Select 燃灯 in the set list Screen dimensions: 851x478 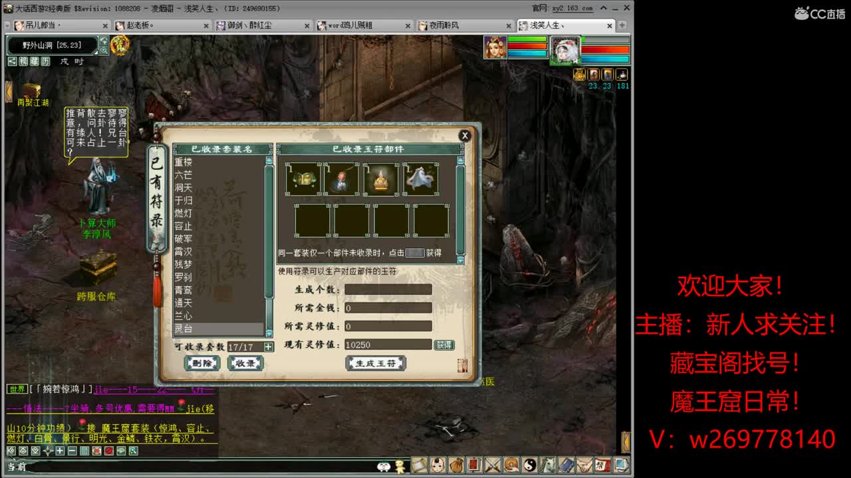(x=219, y=213)
